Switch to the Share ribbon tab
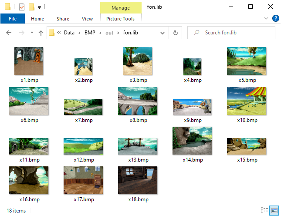The image size is (281, 216). click(x=63, y=19)
